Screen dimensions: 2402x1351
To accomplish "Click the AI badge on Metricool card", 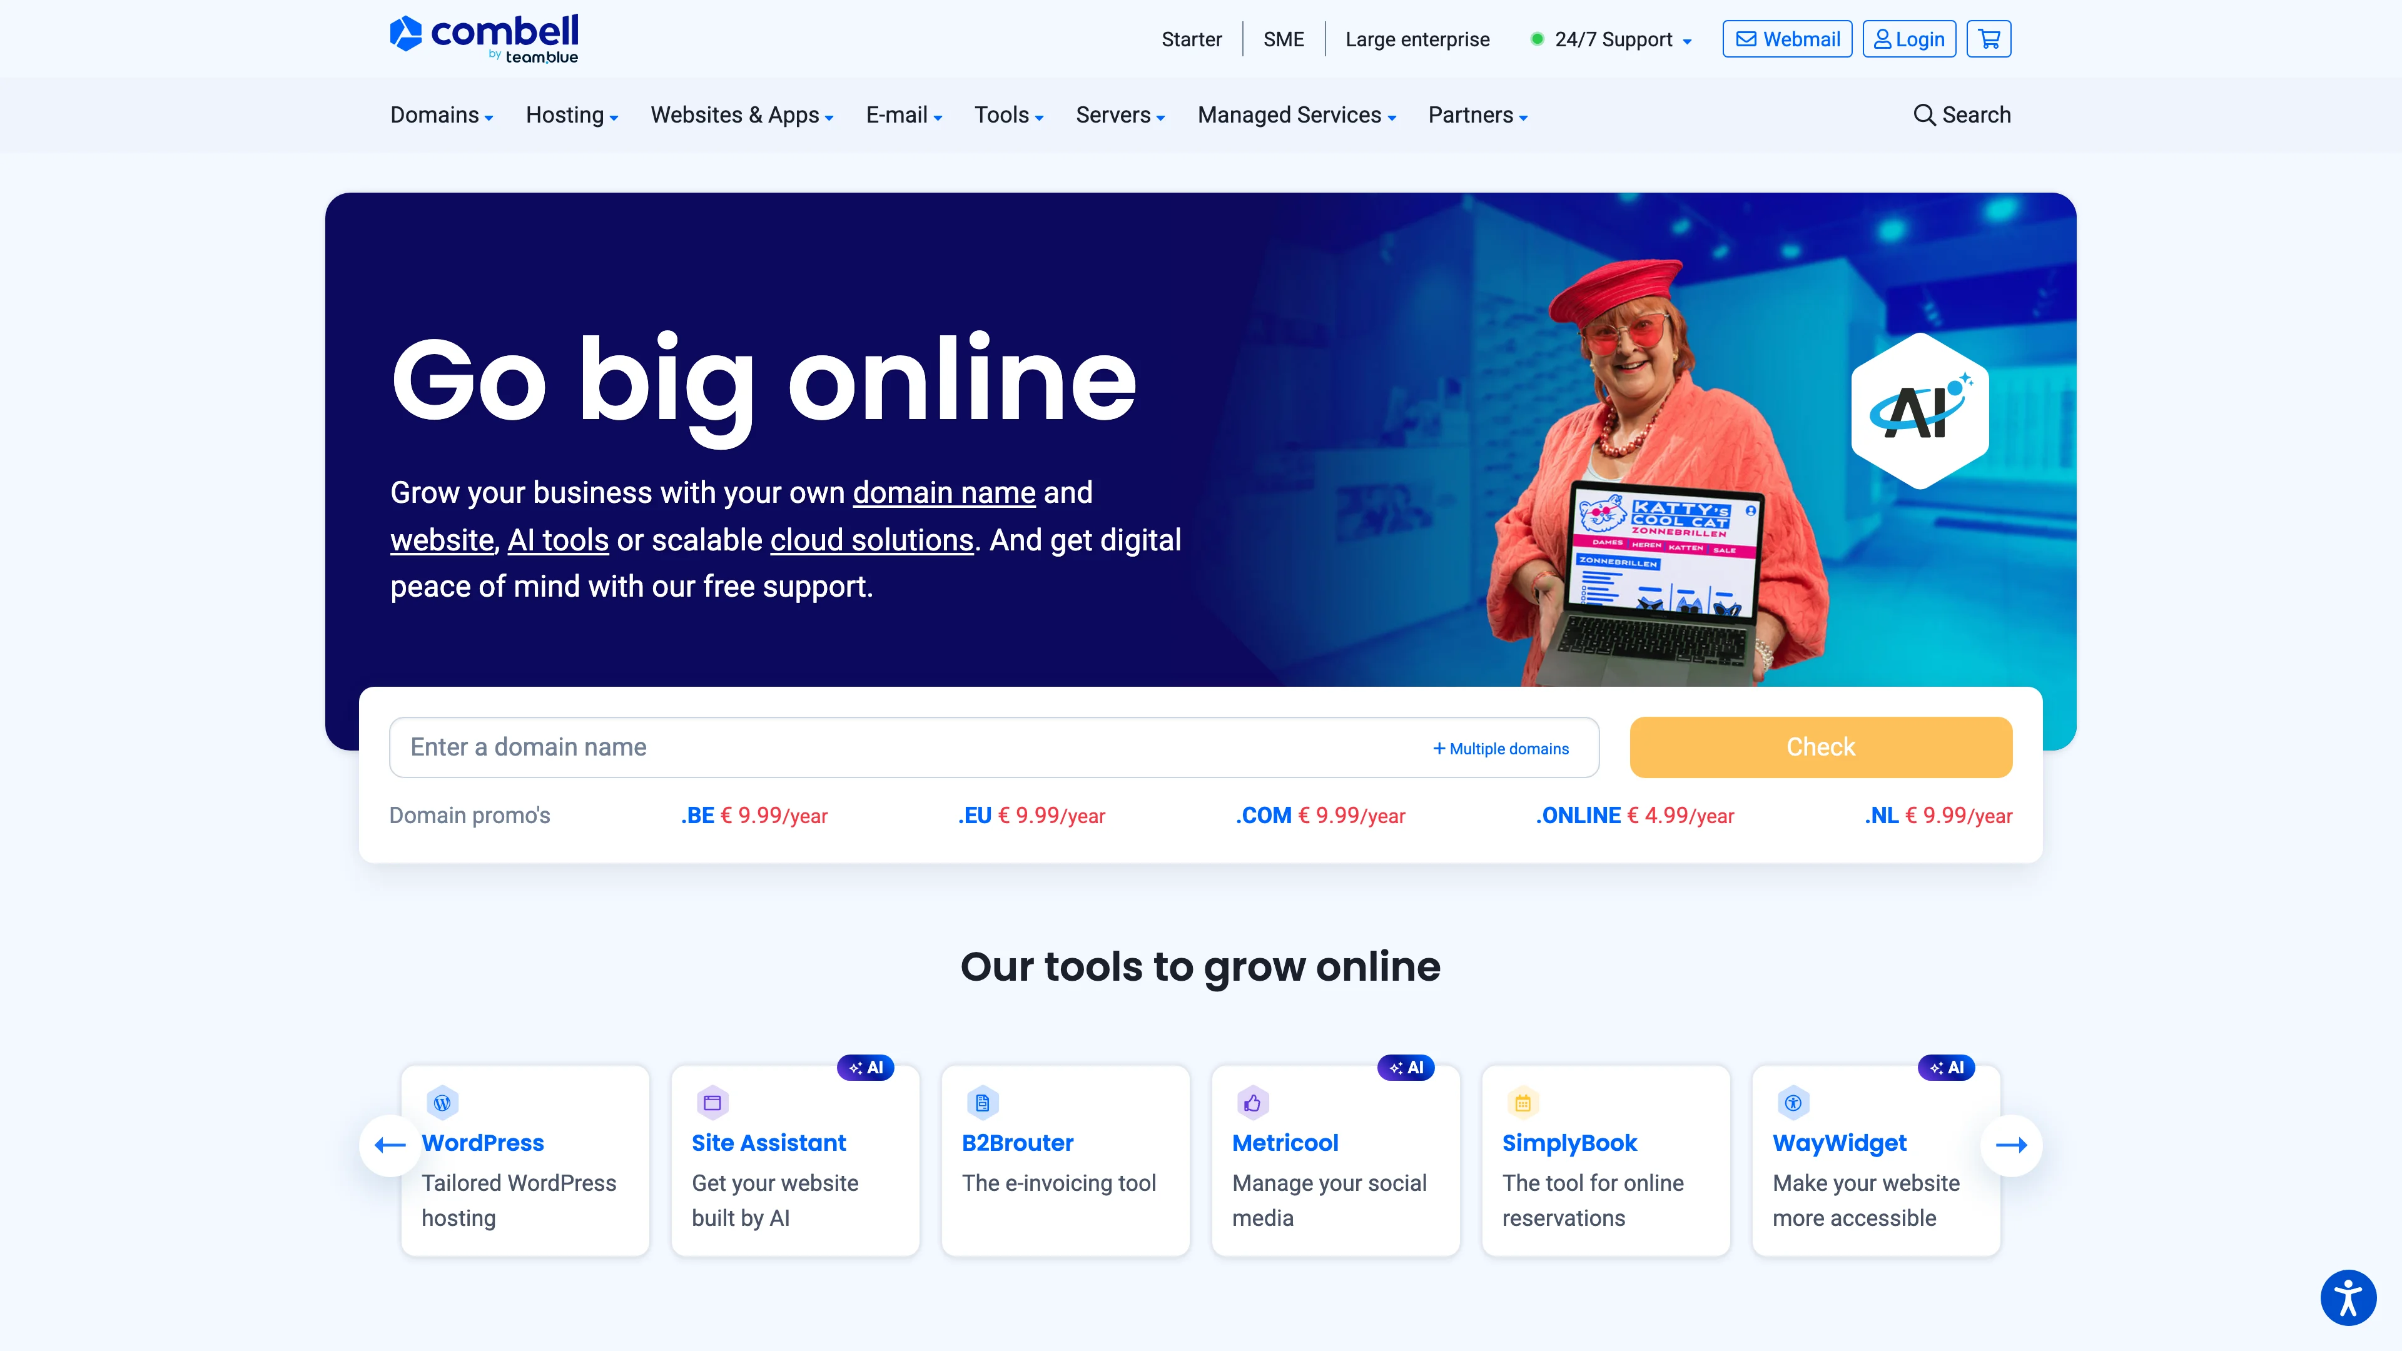I will coord(1406,1068).
